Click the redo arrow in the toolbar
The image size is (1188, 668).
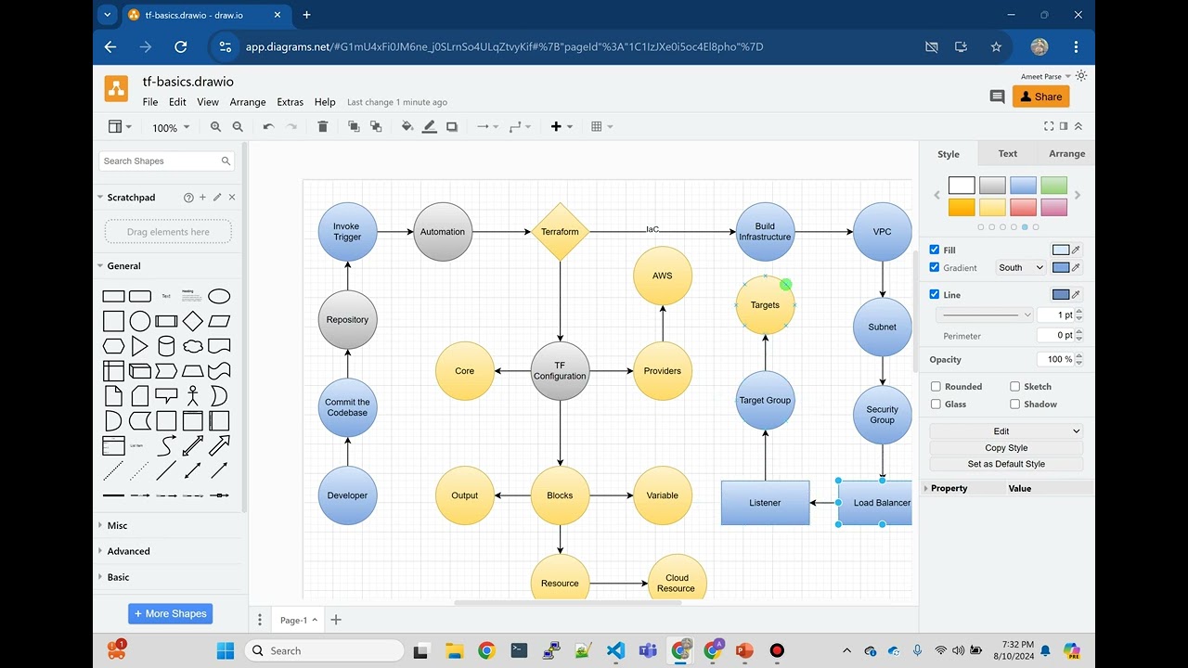(x=291, y=127)
